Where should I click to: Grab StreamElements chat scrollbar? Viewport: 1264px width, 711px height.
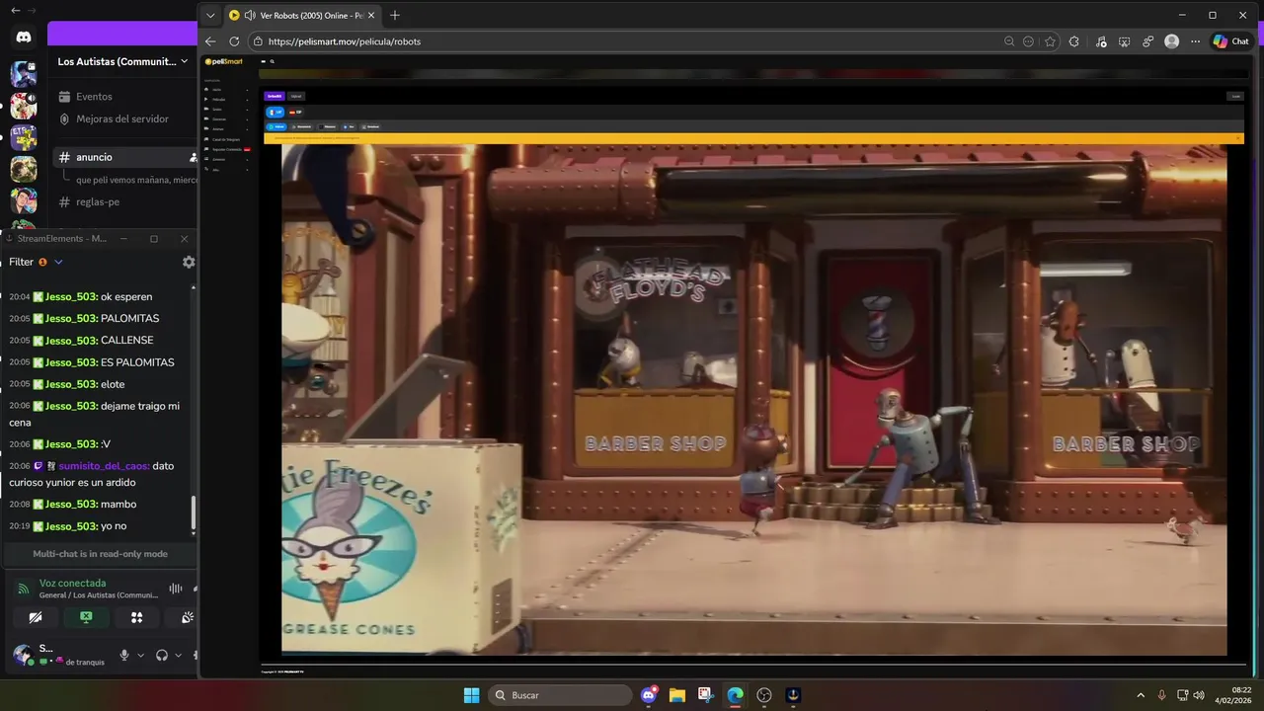(x=194, y=513)
